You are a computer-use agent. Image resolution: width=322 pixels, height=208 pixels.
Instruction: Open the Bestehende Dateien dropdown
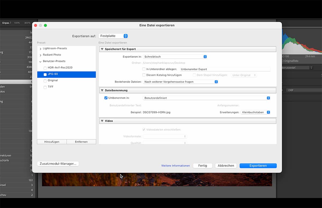click(180, 82)
